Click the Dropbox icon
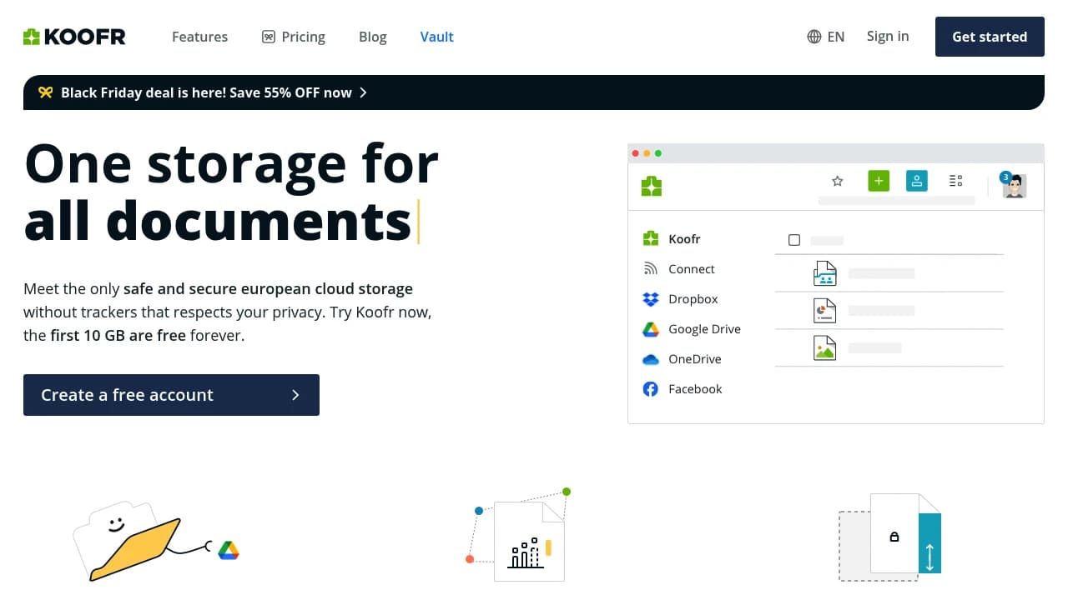This screenshot has height=600, width=1068. 651,299
